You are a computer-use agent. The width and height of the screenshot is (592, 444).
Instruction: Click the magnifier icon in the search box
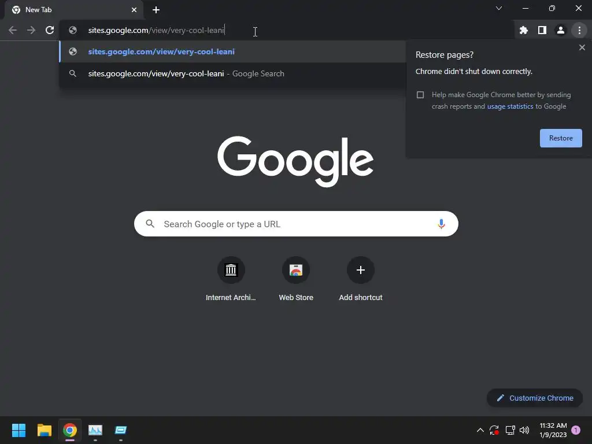click(x=150, y=224)
